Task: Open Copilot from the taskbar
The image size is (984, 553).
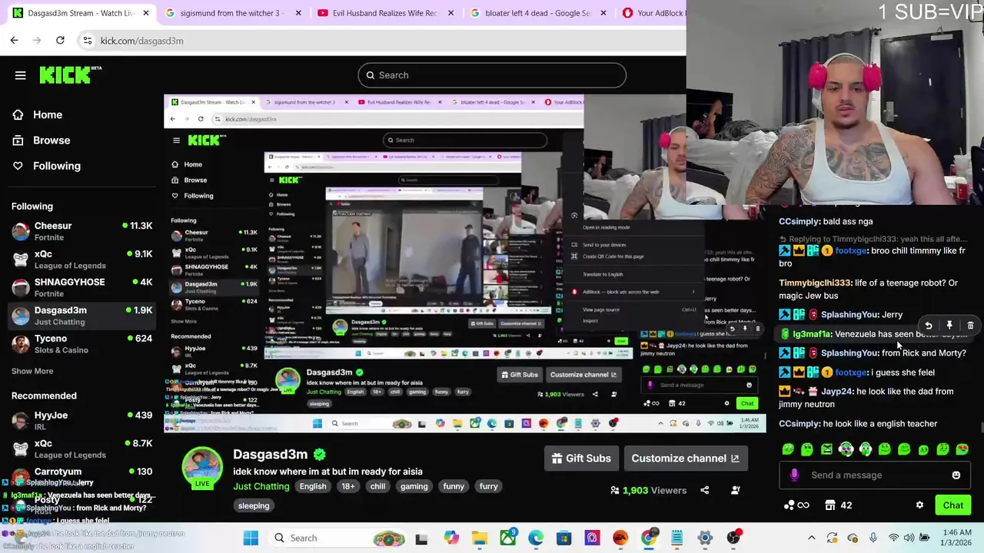Action: coord(451,538)
